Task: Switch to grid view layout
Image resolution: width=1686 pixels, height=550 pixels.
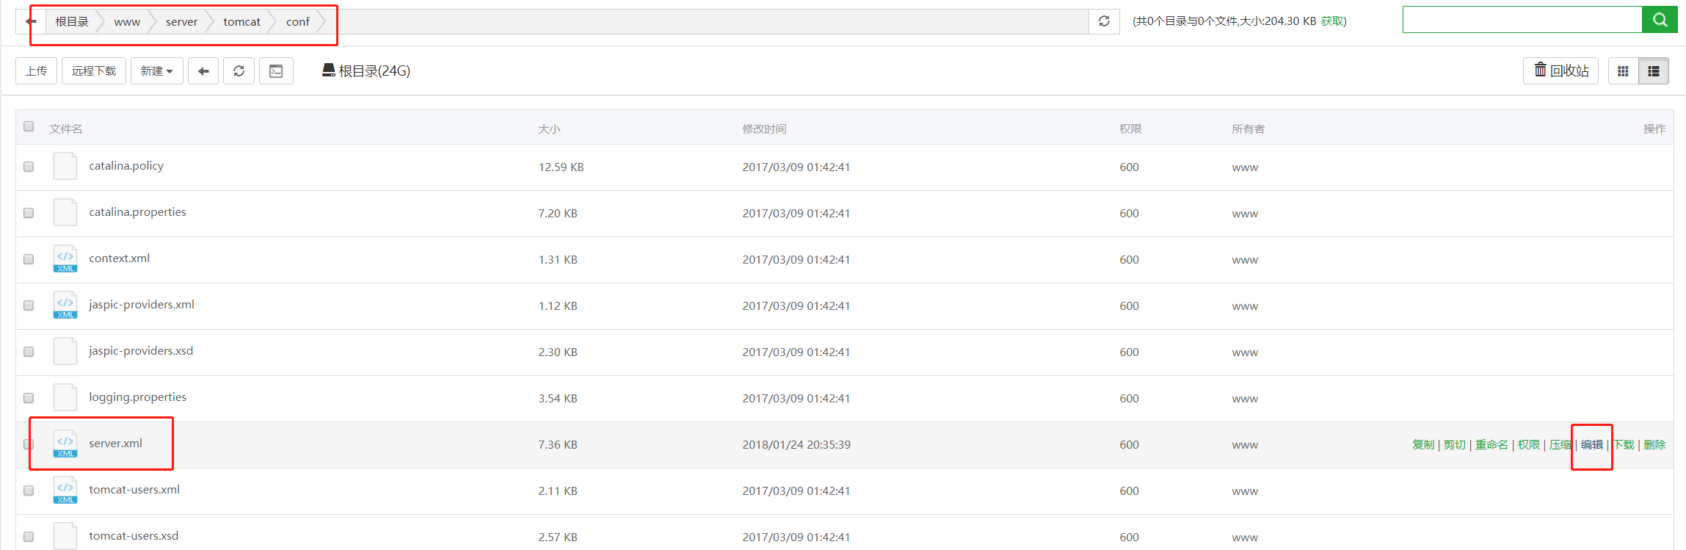Action: tap(1623, 71)
